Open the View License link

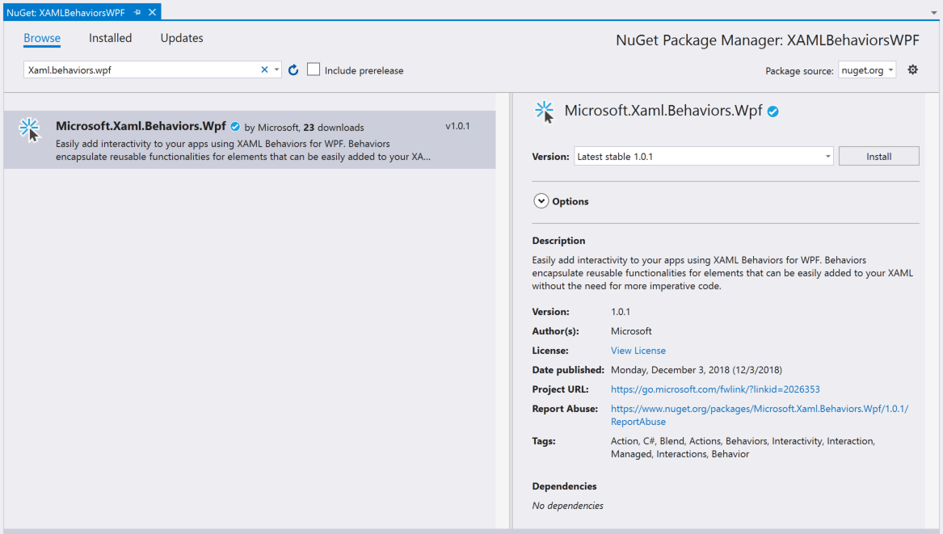click(x=638, y=351)
